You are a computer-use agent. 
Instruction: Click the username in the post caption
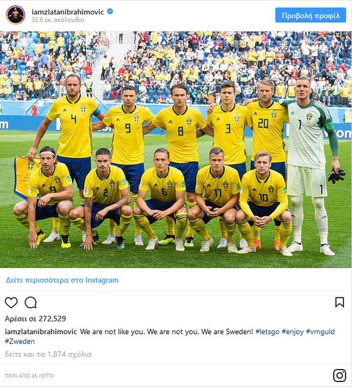[41, 331]
